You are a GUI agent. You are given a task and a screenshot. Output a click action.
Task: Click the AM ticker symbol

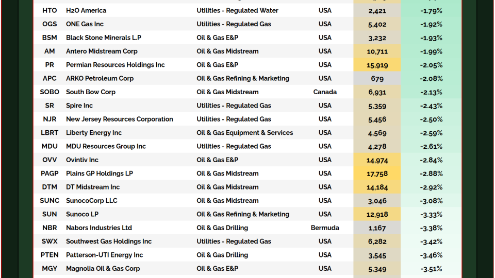pyautogui.click(x=49, y=51)
